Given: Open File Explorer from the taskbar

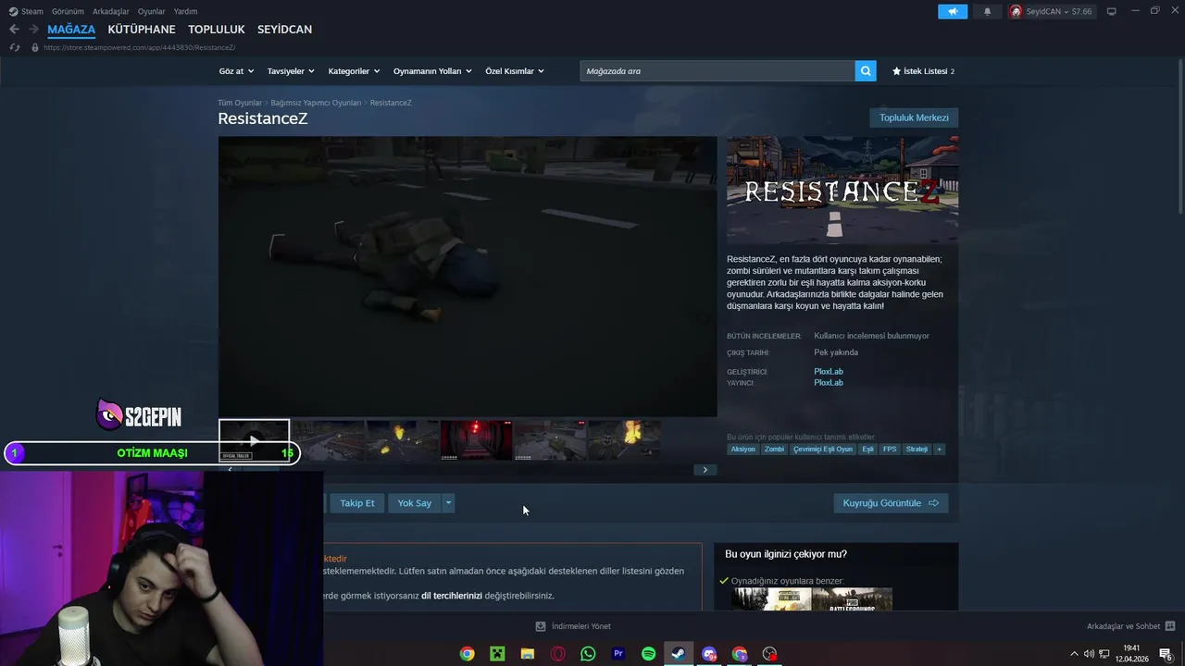Looking at the screenshot, I should click(x=528, y=654).
